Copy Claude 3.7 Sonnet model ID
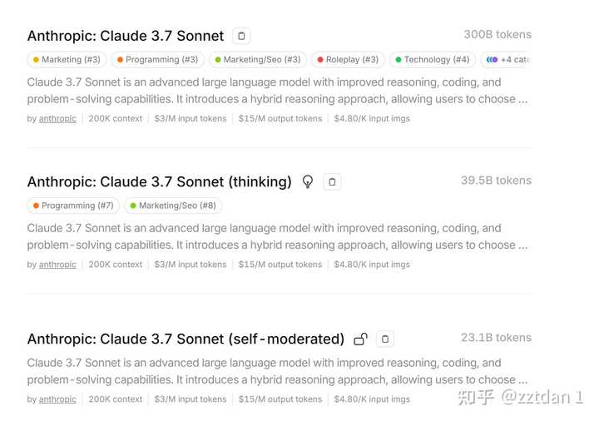This screenshot has height=421, width=599. tap(241, 36)
